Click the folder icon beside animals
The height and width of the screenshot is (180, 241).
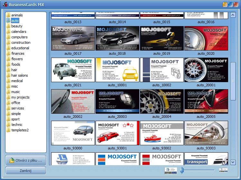click(8, 15)
